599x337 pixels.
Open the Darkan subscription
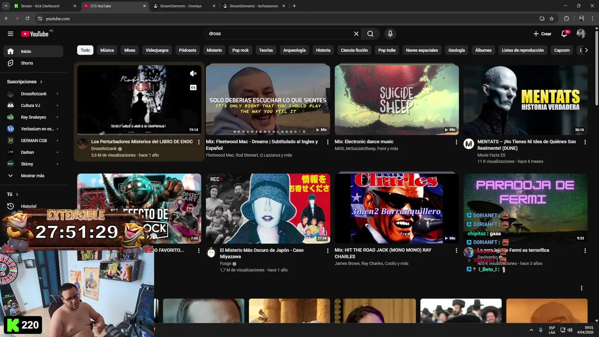33,152
